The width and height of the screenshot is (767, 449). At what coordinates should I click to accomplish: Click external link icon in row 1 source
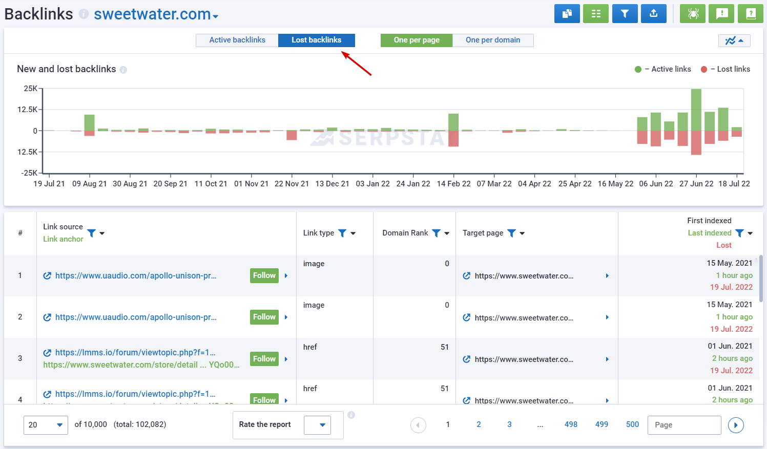[x=47, y=275]
